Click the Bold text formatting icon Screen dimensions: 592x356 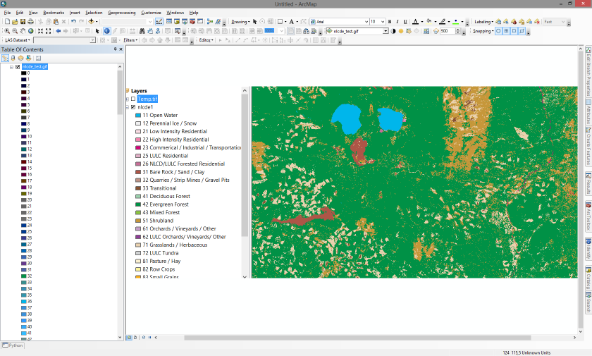coord(389,22)
